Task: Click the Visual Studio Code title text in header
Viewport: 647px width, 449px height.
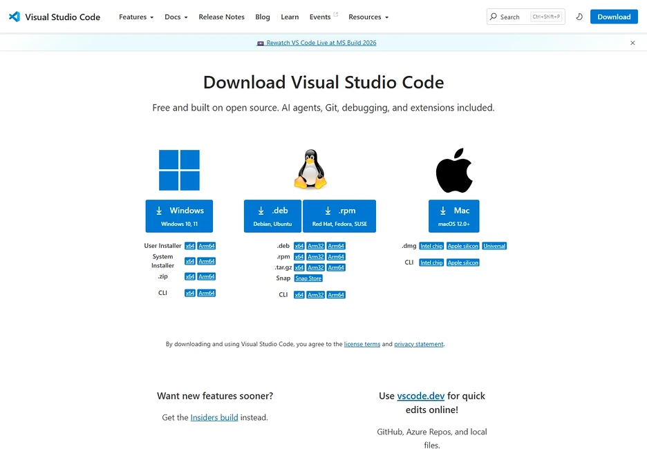Action: (x=63, y=17)
